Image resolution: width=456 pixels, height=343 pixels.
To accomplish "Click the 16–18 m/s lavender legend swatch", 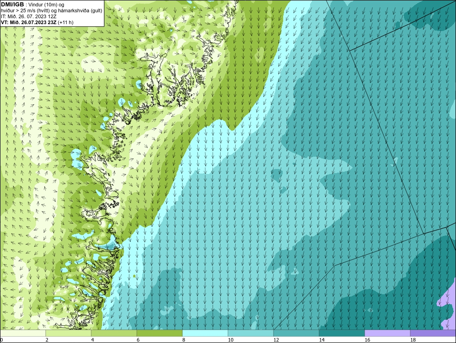I will [387, 333].
